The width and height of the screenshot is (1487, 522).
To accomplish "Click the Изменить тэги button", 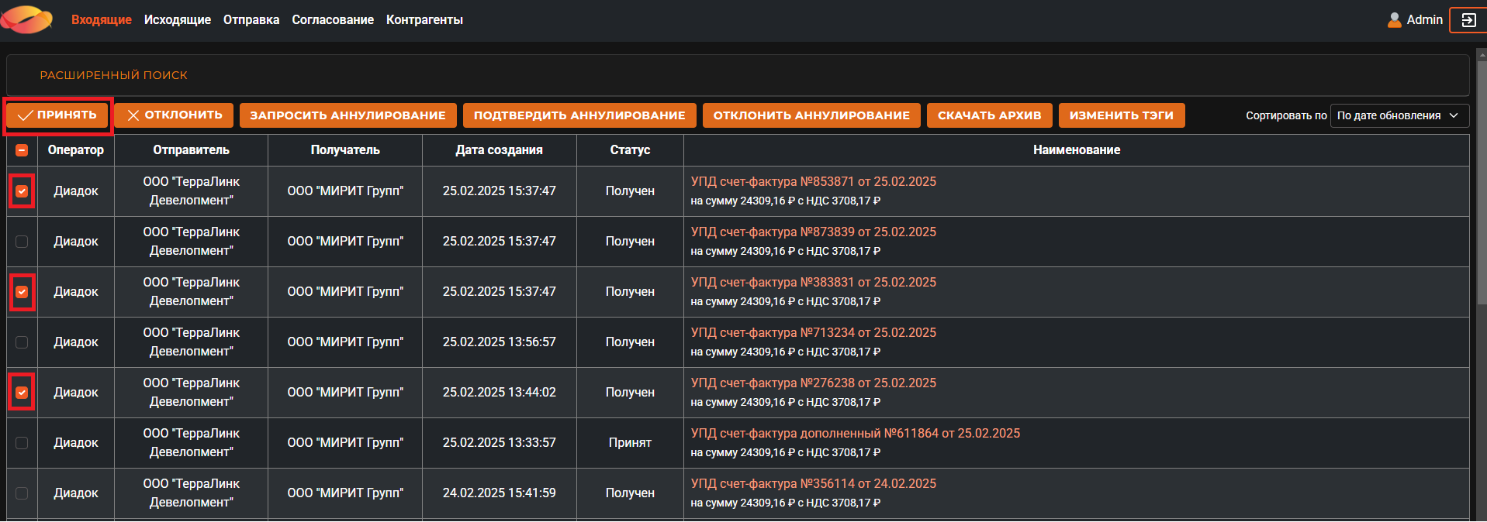I will [x=1122, y=115].
